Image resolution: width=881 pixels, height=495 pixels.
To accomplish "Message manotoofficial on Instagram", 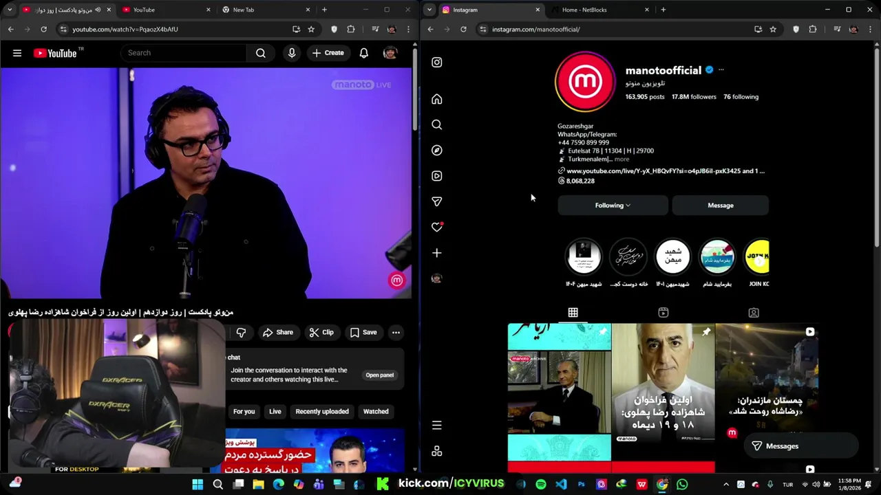I will pyautogui.click(x=721, y=206).
